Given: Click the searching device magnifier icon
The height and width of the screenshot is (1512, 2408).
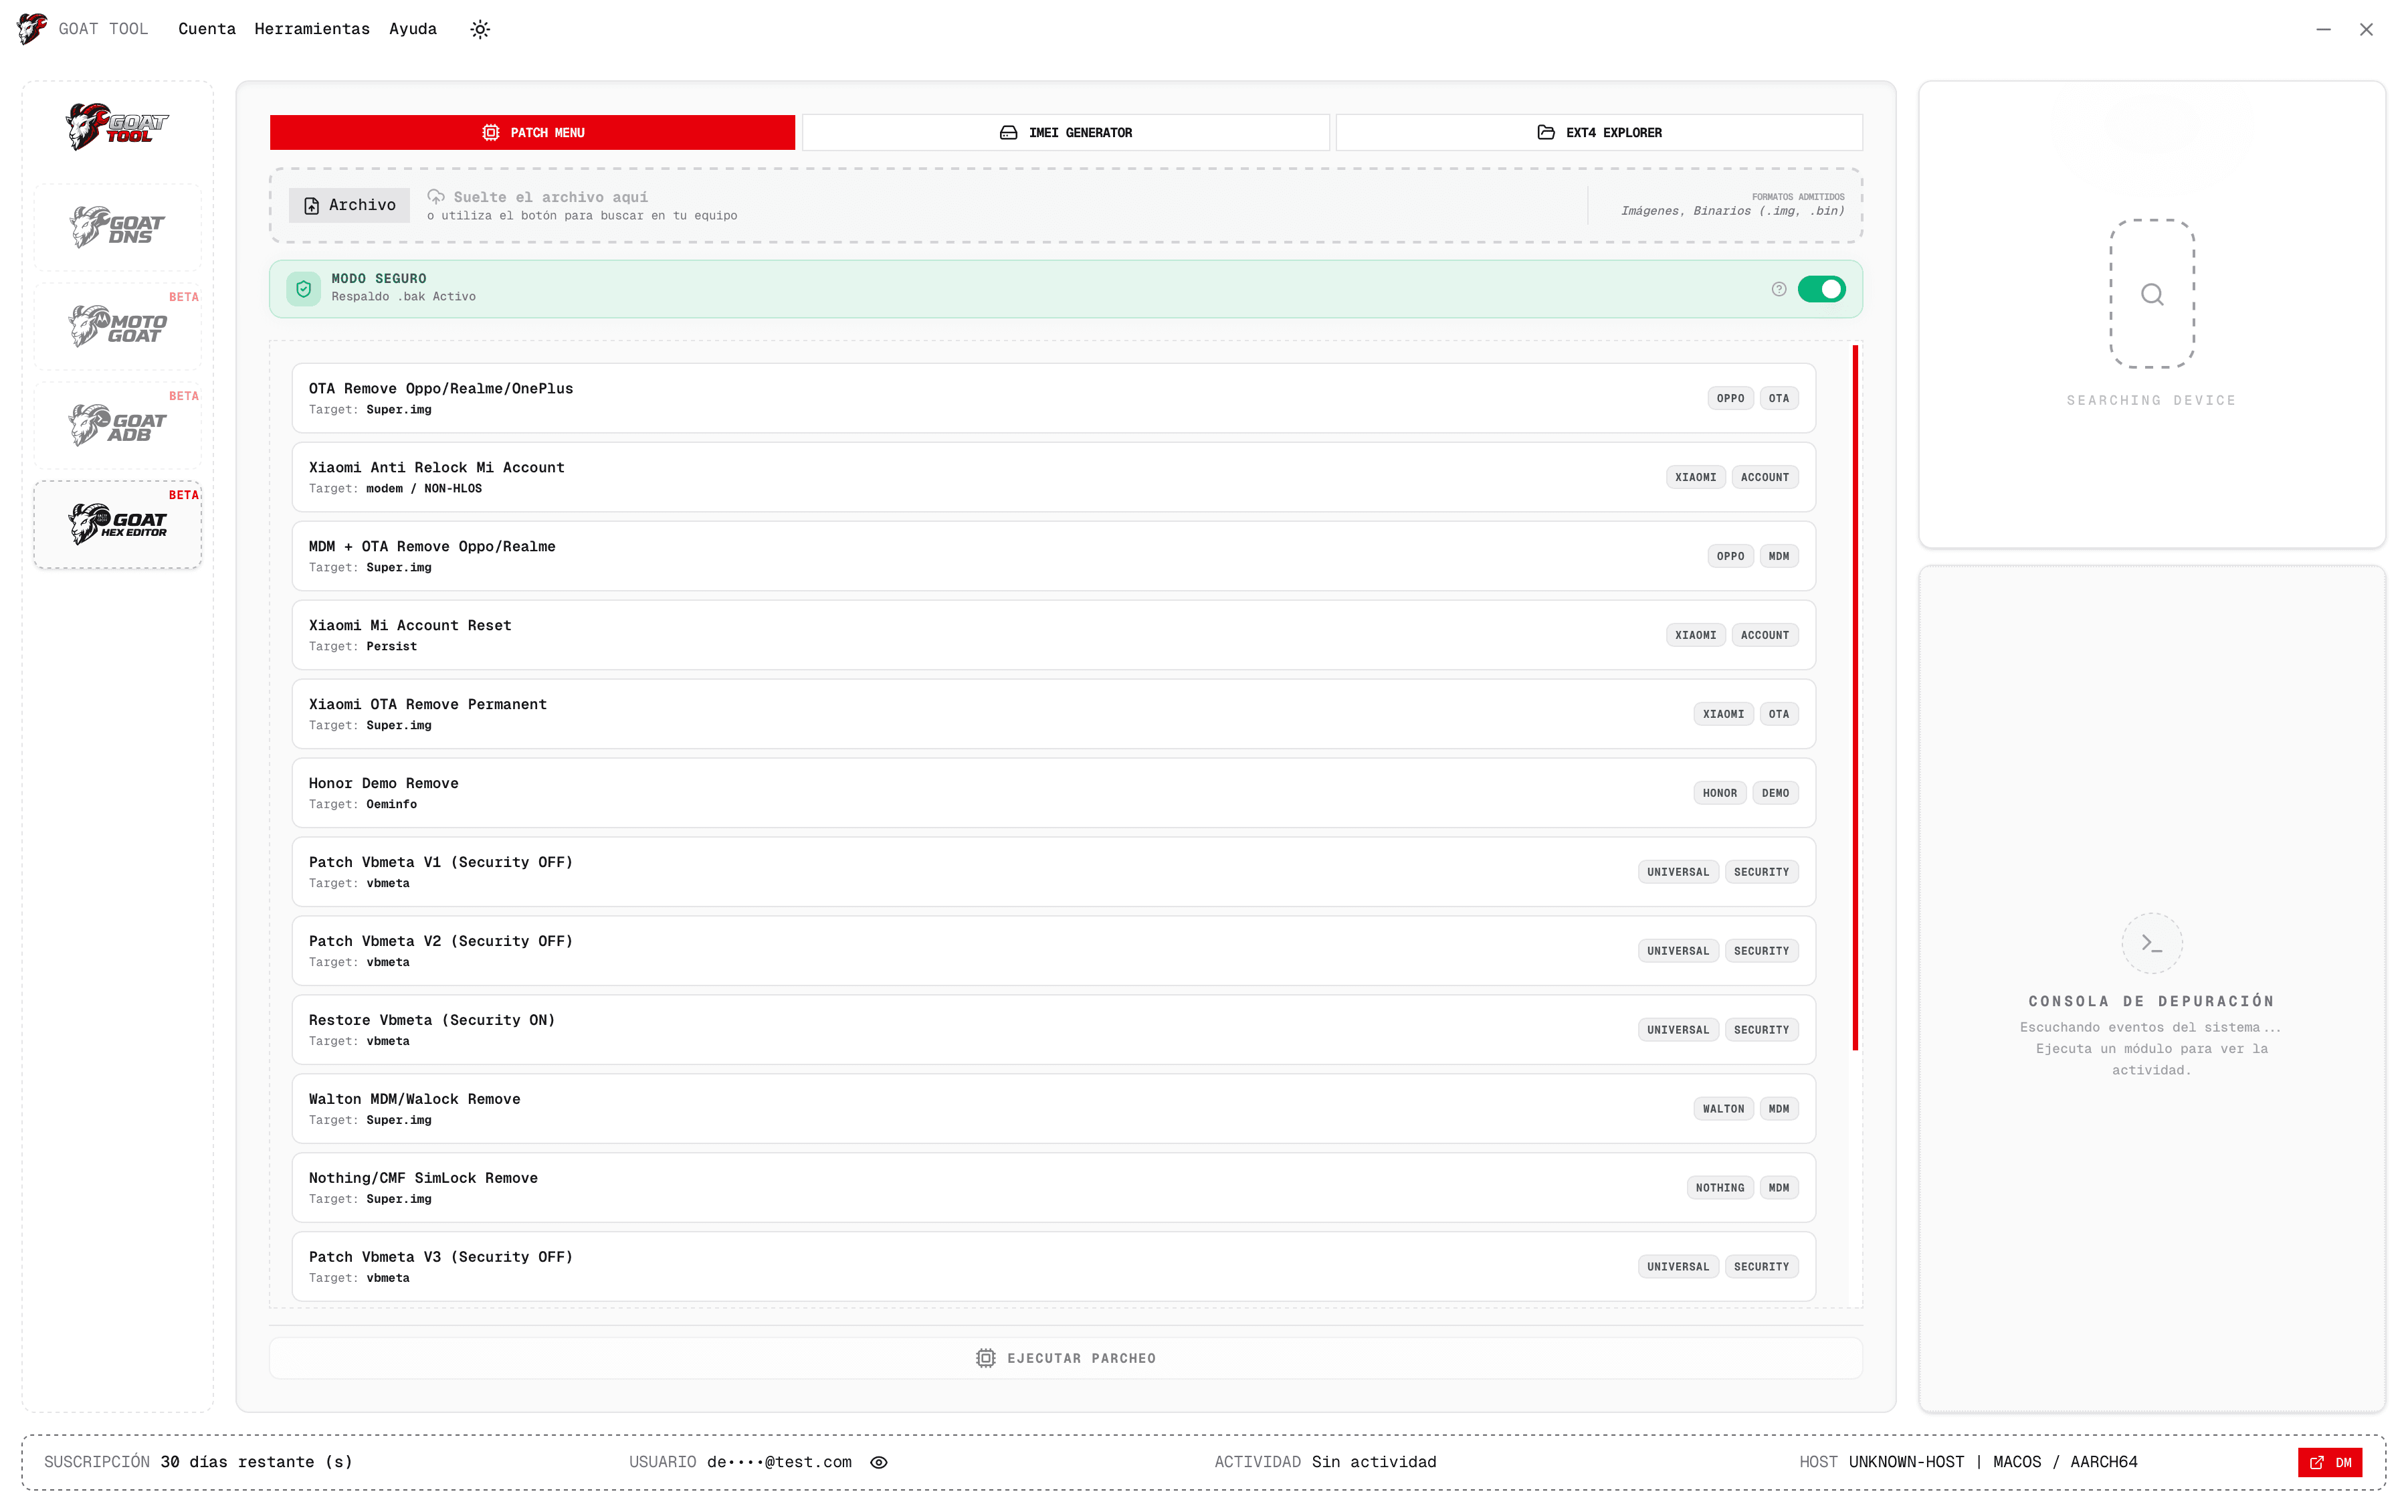Looking at the screenshot, I should (x=2151, y=294).
